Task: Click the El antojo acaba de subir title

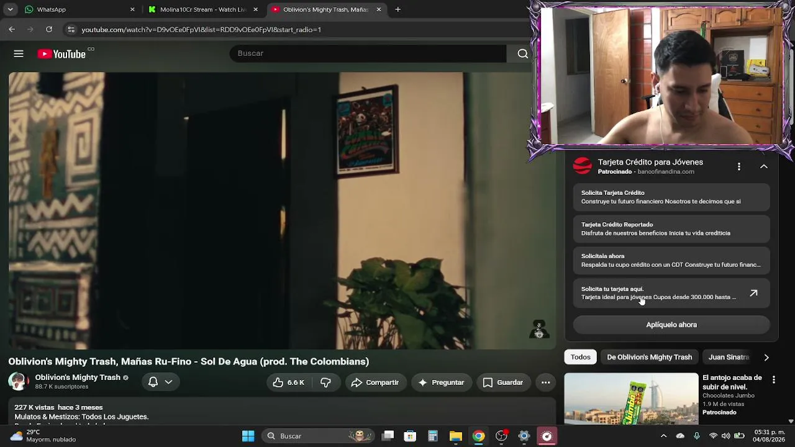Action: 732,382
